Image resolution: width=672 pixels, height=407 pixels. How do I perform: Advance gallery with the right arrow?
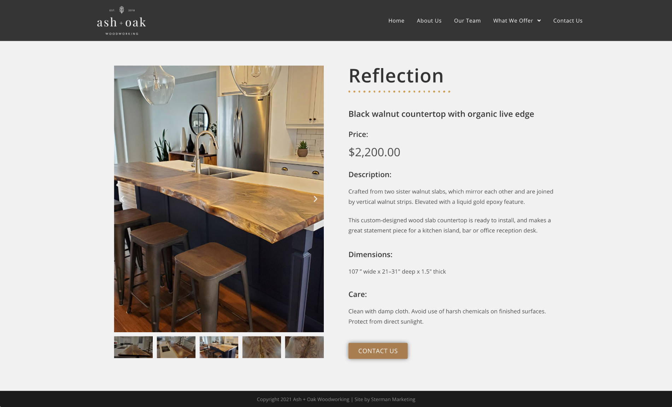(x=315, y=199)
